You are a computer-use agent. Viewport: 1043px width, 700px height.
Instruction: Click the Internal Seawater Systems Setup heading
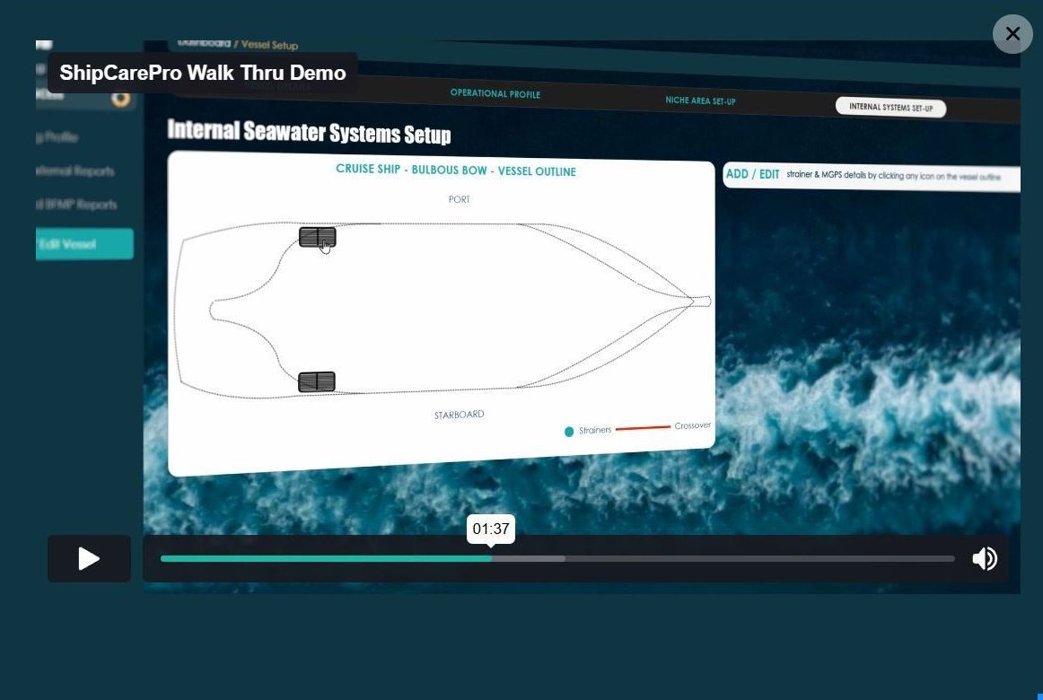310,132
